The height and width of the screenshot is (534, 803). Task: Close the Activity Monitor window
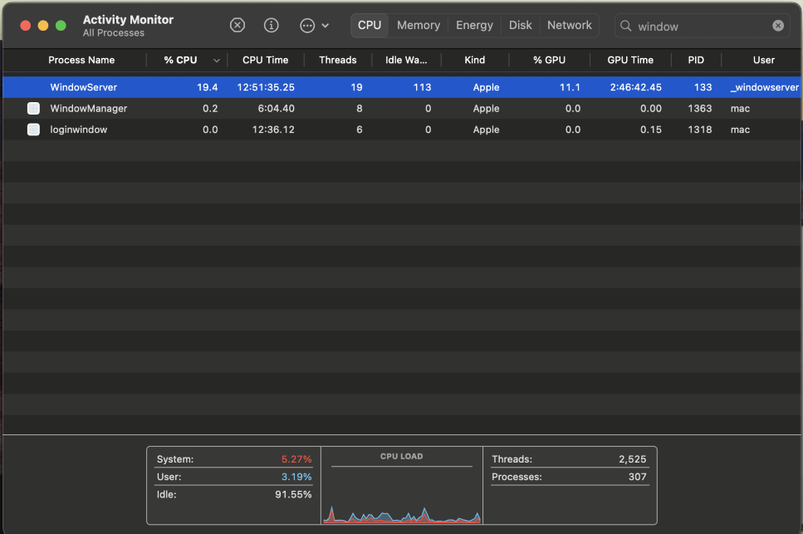coord(25,26)
